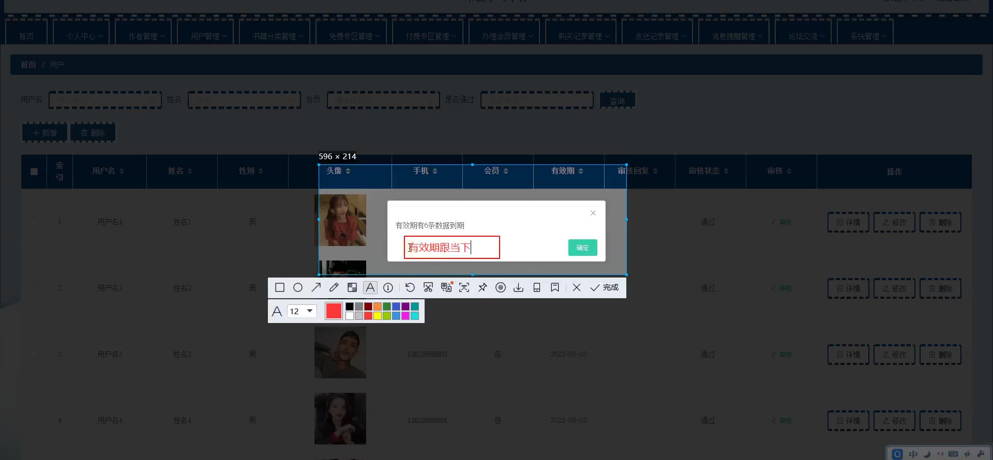The height and width of the screenshot is (460, 993).
Task: Click 修改 for 用户名3 row
Action: (894, 355)
